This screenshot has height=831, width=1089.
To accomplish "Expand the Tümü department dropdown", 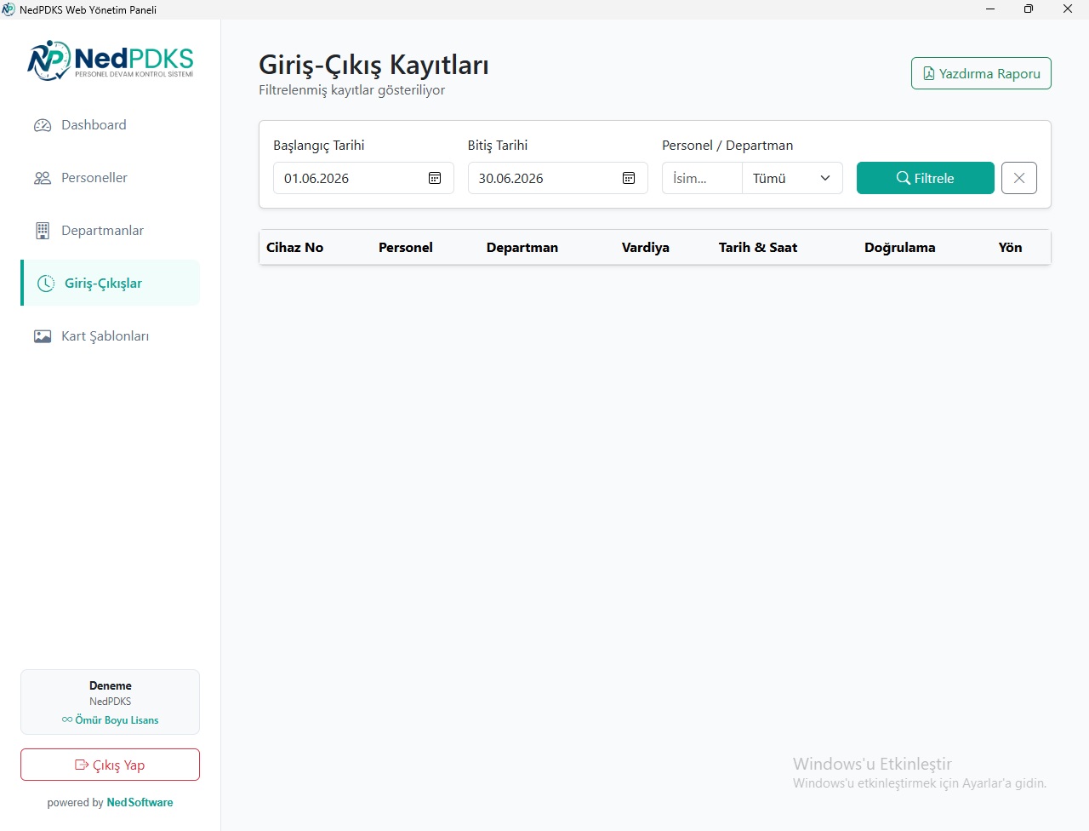I will (x=792, y=178).
